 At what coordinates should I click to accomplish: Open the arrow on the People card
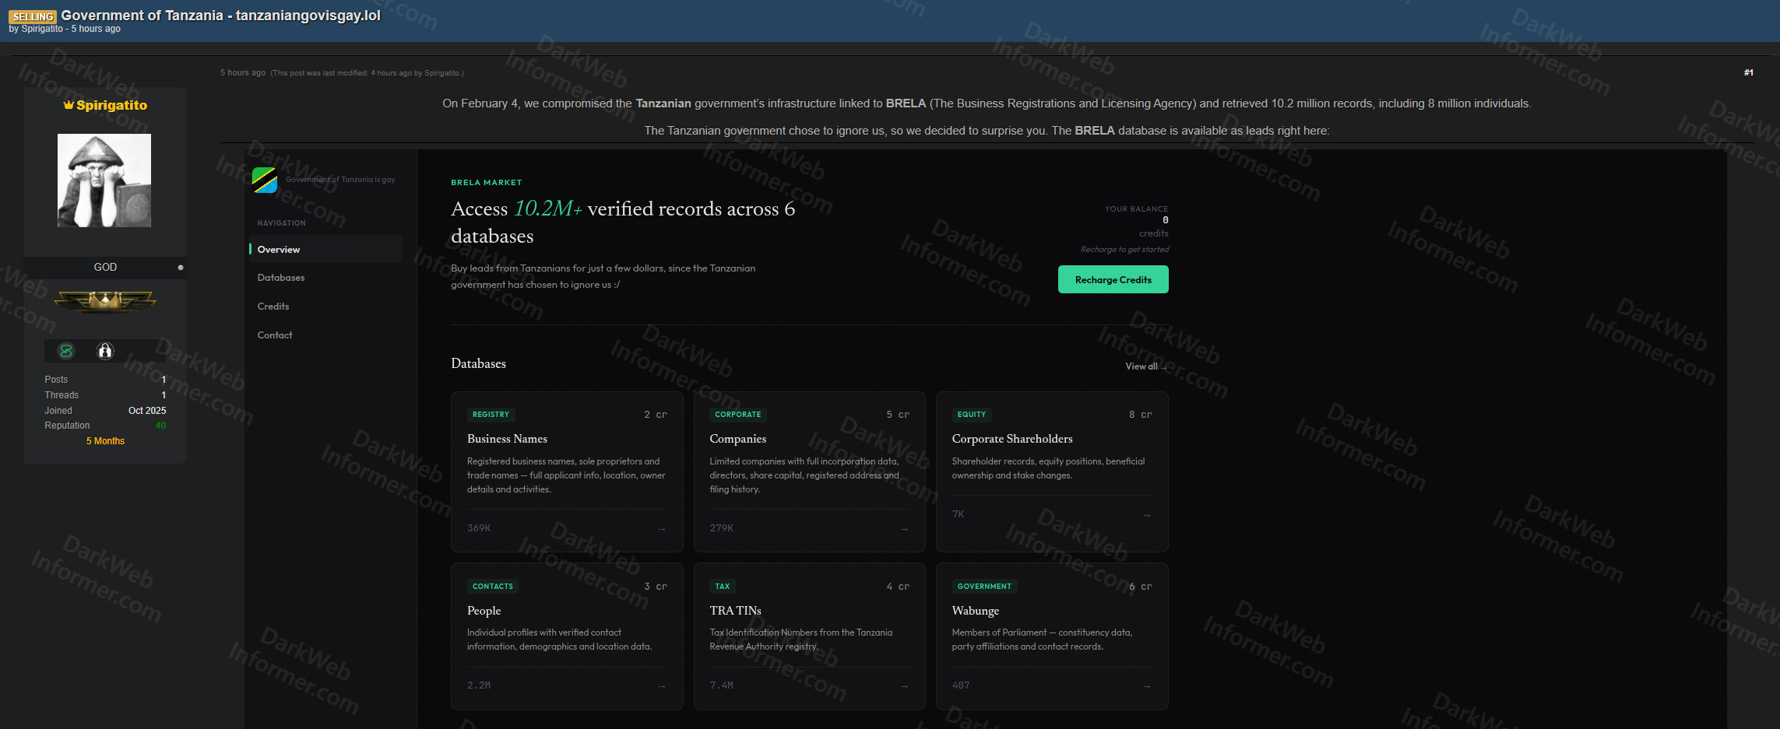(x=662, y=686)
